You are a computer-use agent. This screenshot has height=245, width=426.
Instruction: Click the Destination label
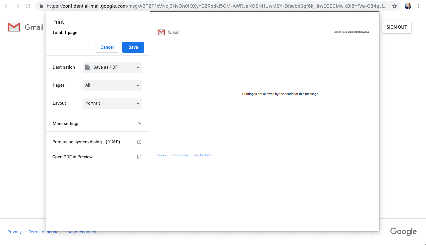click(64, 67)
